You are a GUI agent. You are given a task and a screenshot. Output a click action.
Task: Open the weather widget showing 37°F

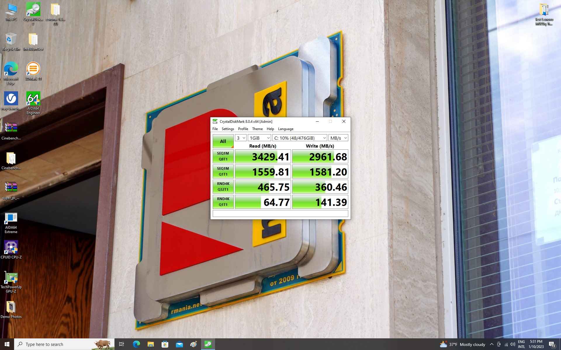462,344
